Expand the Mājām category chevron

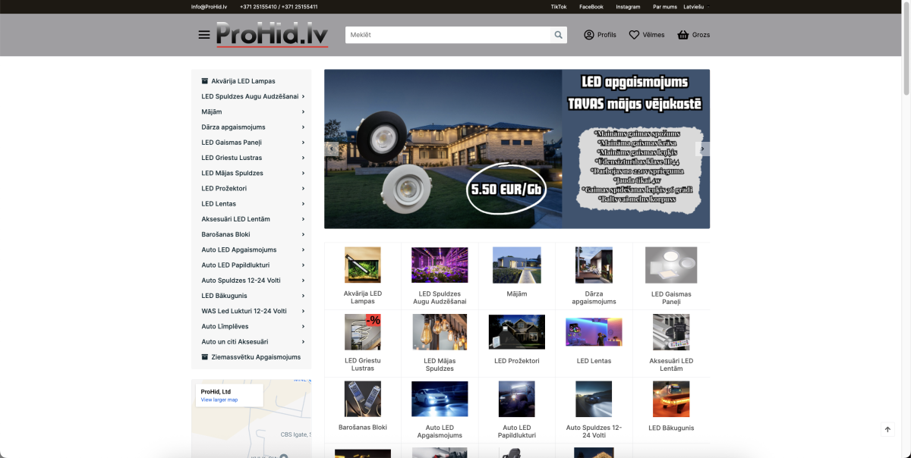pyautogui.click(x=303, y=112)
